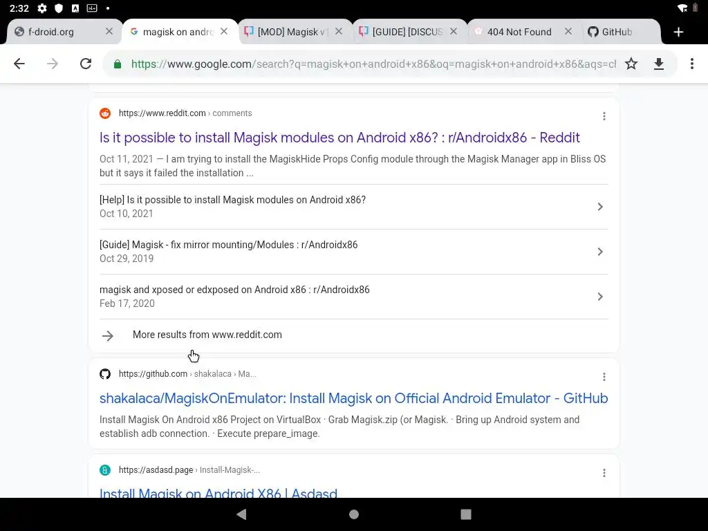
Task: Close the 404 Not Found tab
Action: click(x=568, y=31)
